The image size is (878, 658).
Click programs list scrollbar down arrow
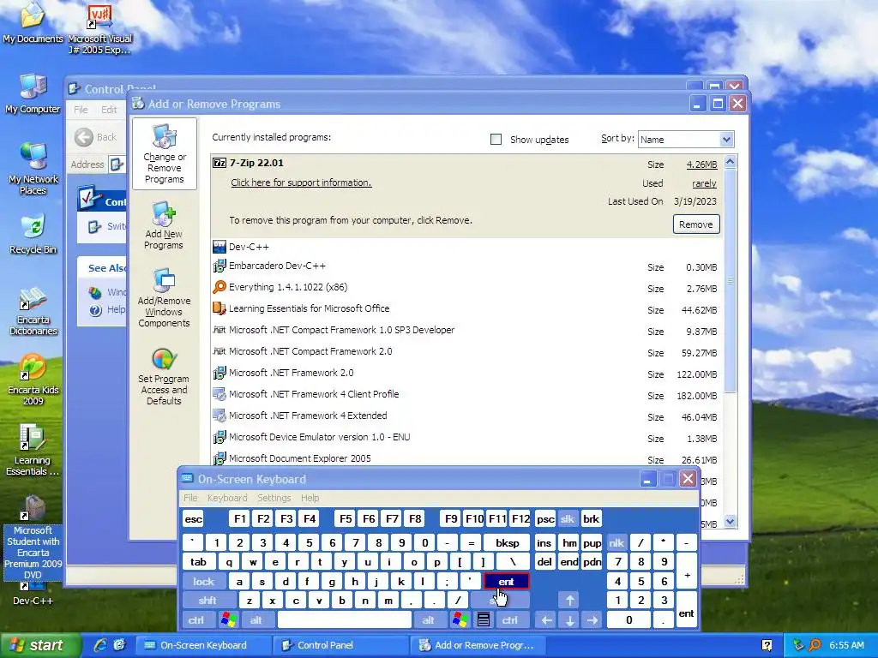coord(730,522)
